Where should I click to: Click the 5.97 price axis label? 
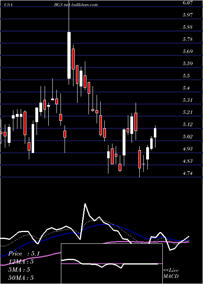[187, 15]
